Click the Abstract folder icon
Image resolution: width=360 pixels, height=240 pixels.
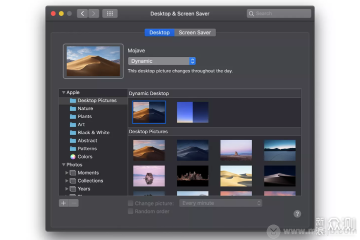[x=73, y=141]
